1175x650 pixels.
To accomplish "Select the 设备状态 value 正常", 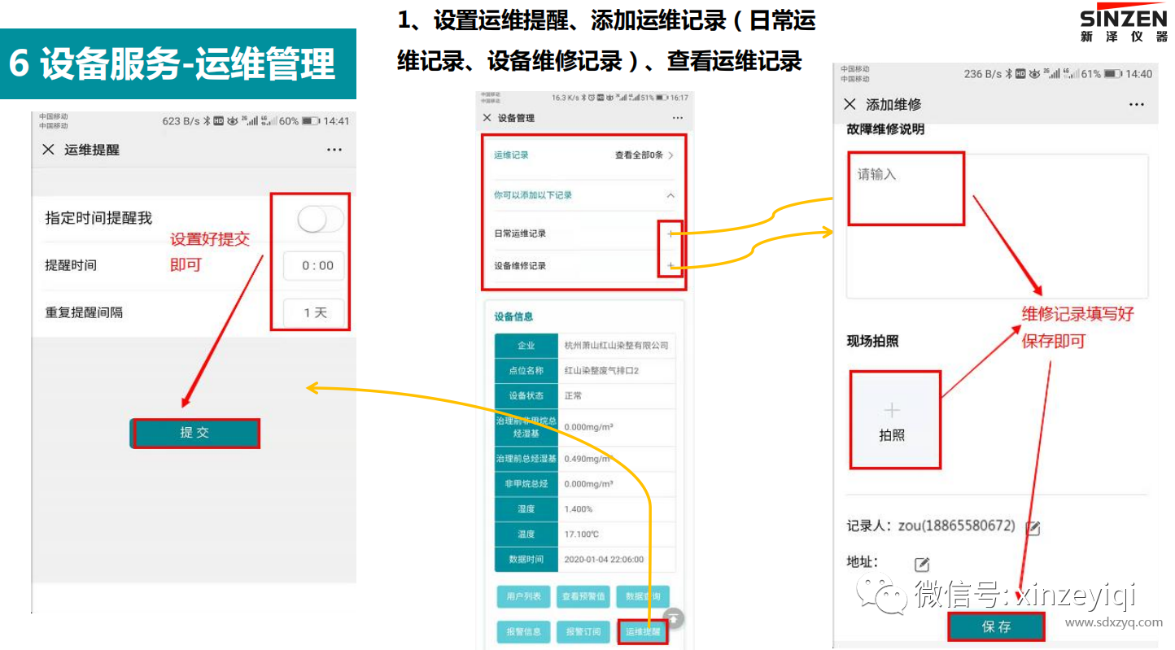I will [x=573, y=396].
